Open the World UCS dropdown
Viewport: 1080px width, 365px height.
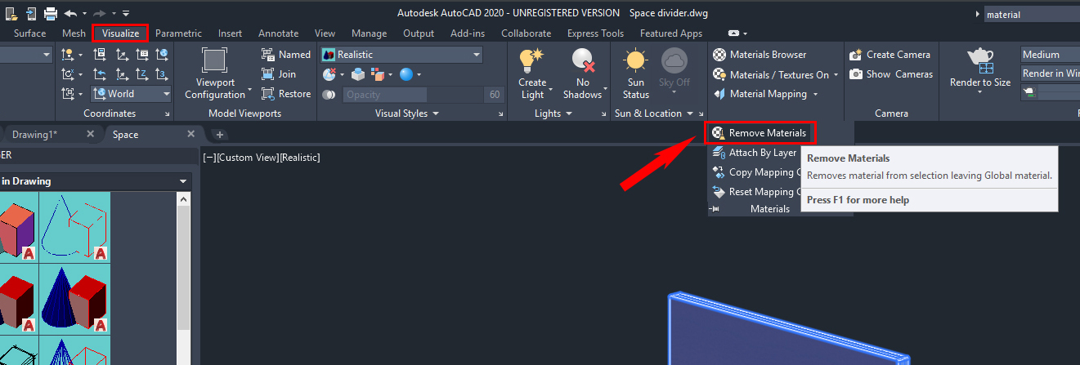[132, 94]
